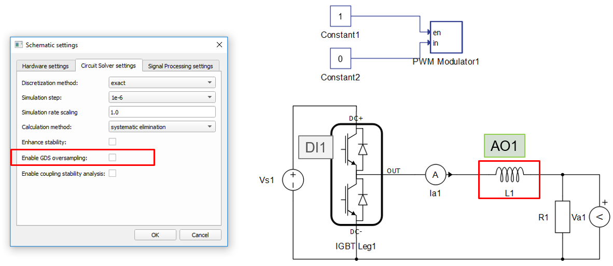Select the R1 resistor component
This screenshot has width=613, height=266.
[563, 217]
